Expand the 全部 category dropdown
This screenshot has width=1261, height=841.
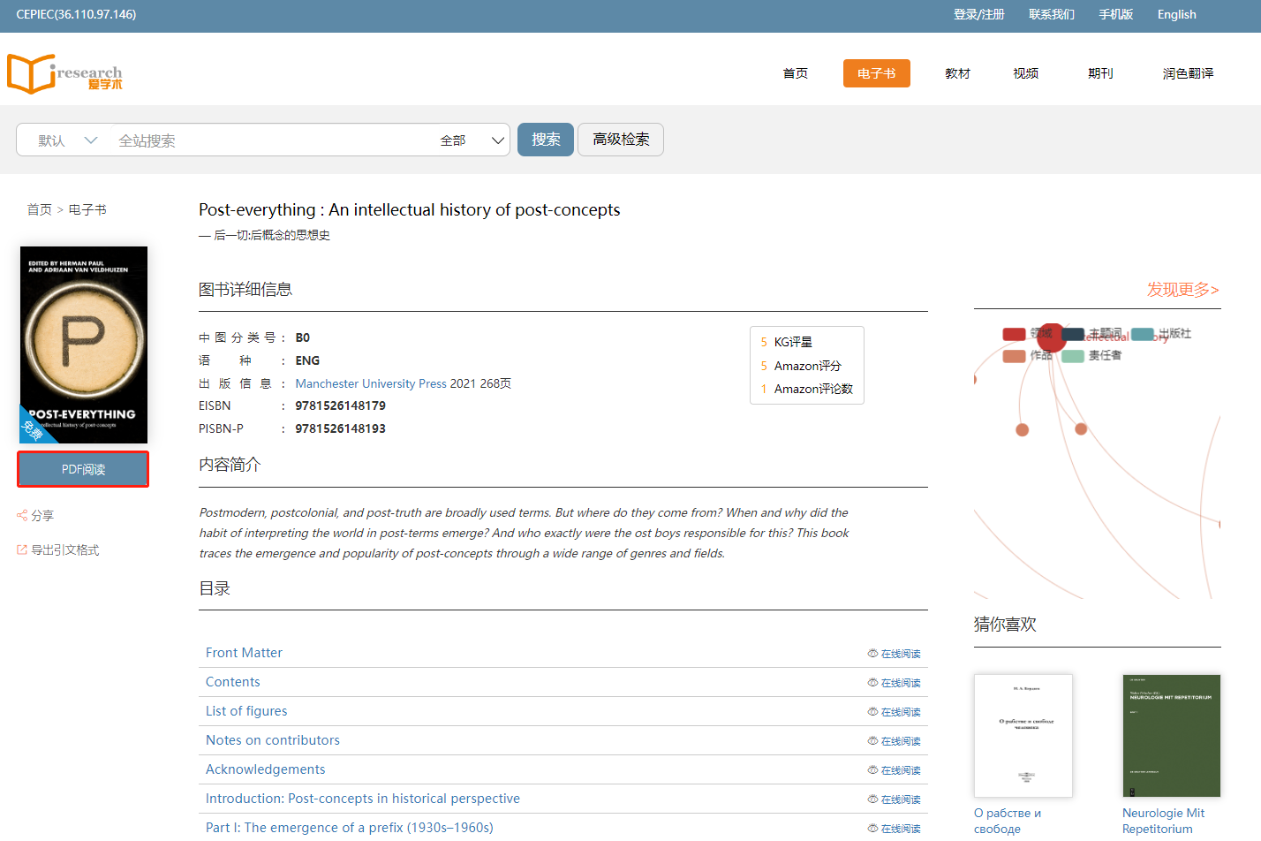(473, 140)
